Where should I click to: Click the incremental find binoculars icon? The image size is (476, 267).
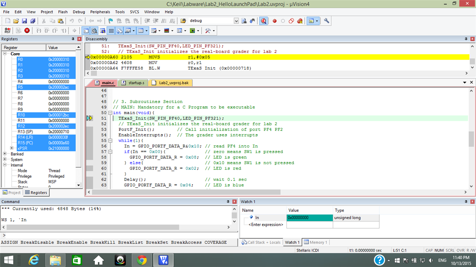tap(252, 21)
